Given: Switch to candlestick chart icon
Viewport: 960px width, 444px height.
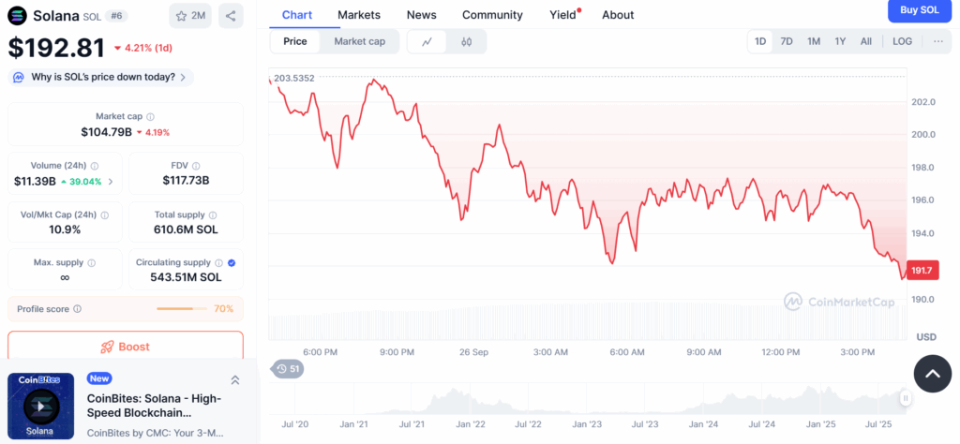Looking at the screenshot, I should (466, 41).
